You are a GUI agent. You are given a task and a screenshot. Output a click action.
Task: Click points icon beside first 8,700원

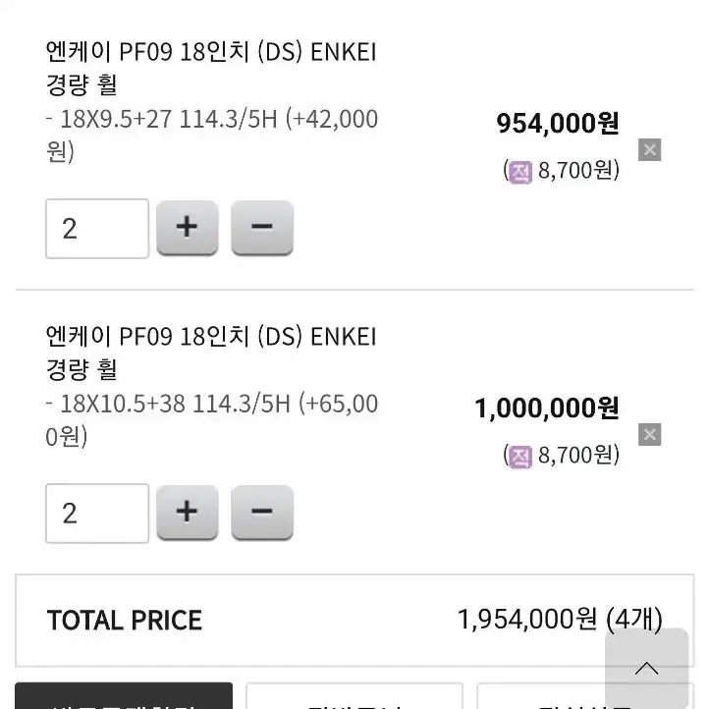pyautogui.click(x=520, y=172)
